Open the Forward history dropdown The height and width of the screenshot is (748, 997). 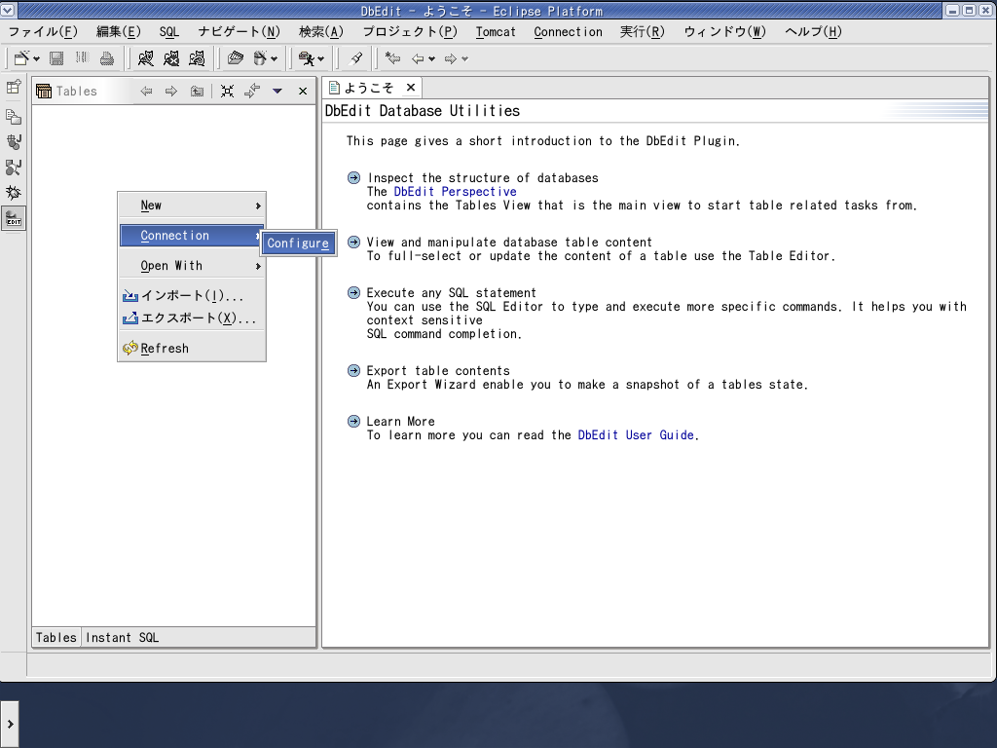coord(464,59)
